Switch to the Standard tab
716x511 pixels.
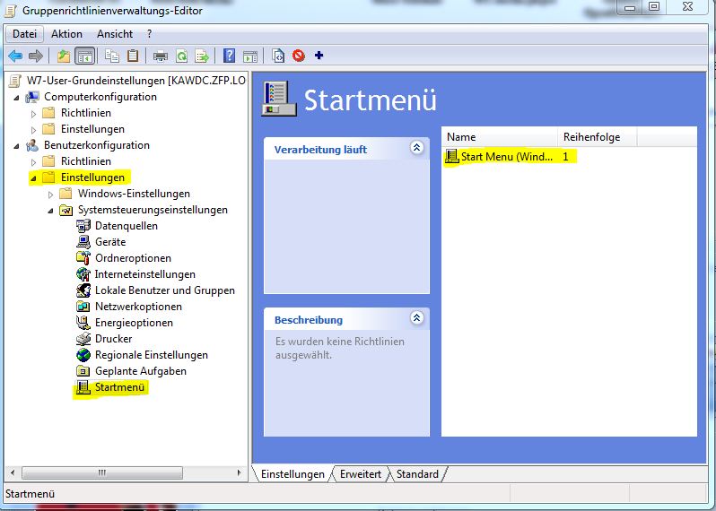click(x=417, y=474)
